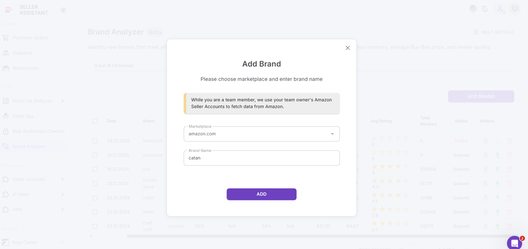Check the catan row checkbox
Image resolution: width=528 pixels, height=249 pixels.
pos(95,198)
